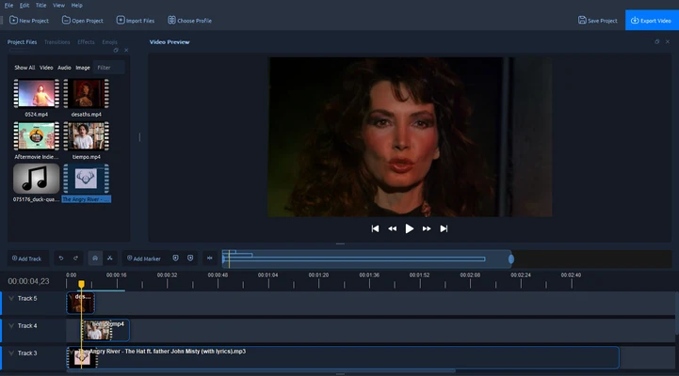Viewport: 679px width, 376px height.
Task: Select the tiempo.mp4 clip on Track 4
Action: (x=105, y=331)
